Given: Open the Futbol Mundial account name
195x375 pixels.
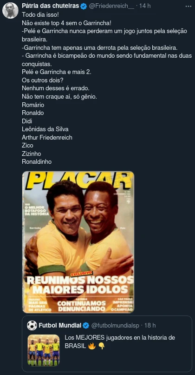Looking at the screenshot, I should click(60, 326).
